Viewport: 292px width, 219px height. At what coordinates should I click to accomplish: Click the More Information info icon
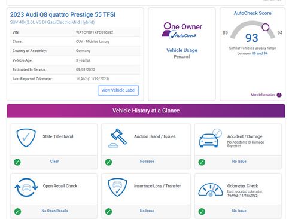click(x=279, y=95)
